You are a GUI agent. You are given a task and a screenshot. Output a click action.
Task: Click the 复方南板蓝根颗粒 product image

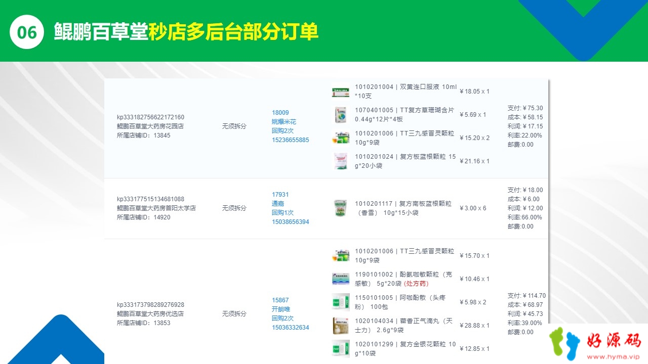(x=341, y=208)
